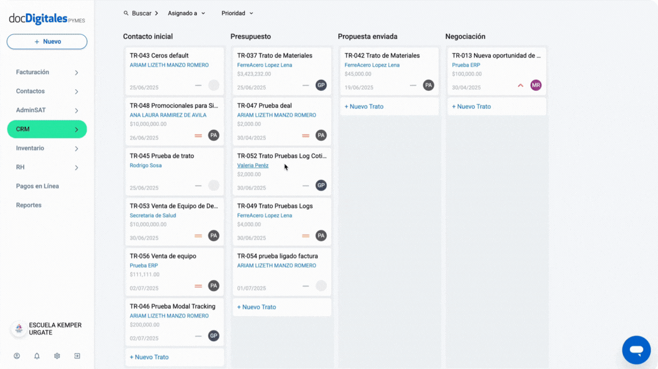Image resolution: width=658 pixels, height=369 pixels.
Task: Open Reportes in the sidebar
Action: click(x=29, y=205)
